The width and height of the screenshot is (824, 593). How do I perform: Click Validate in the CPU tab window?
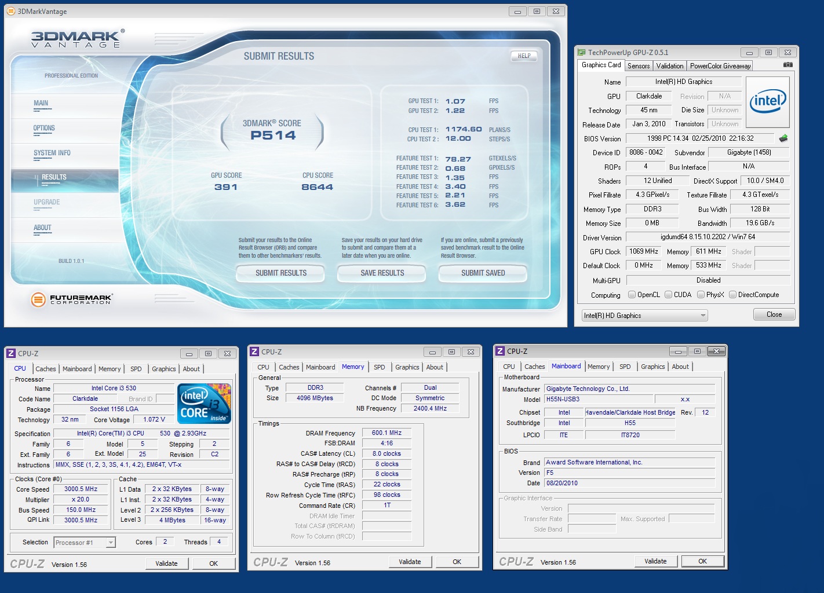pos(166,563)
